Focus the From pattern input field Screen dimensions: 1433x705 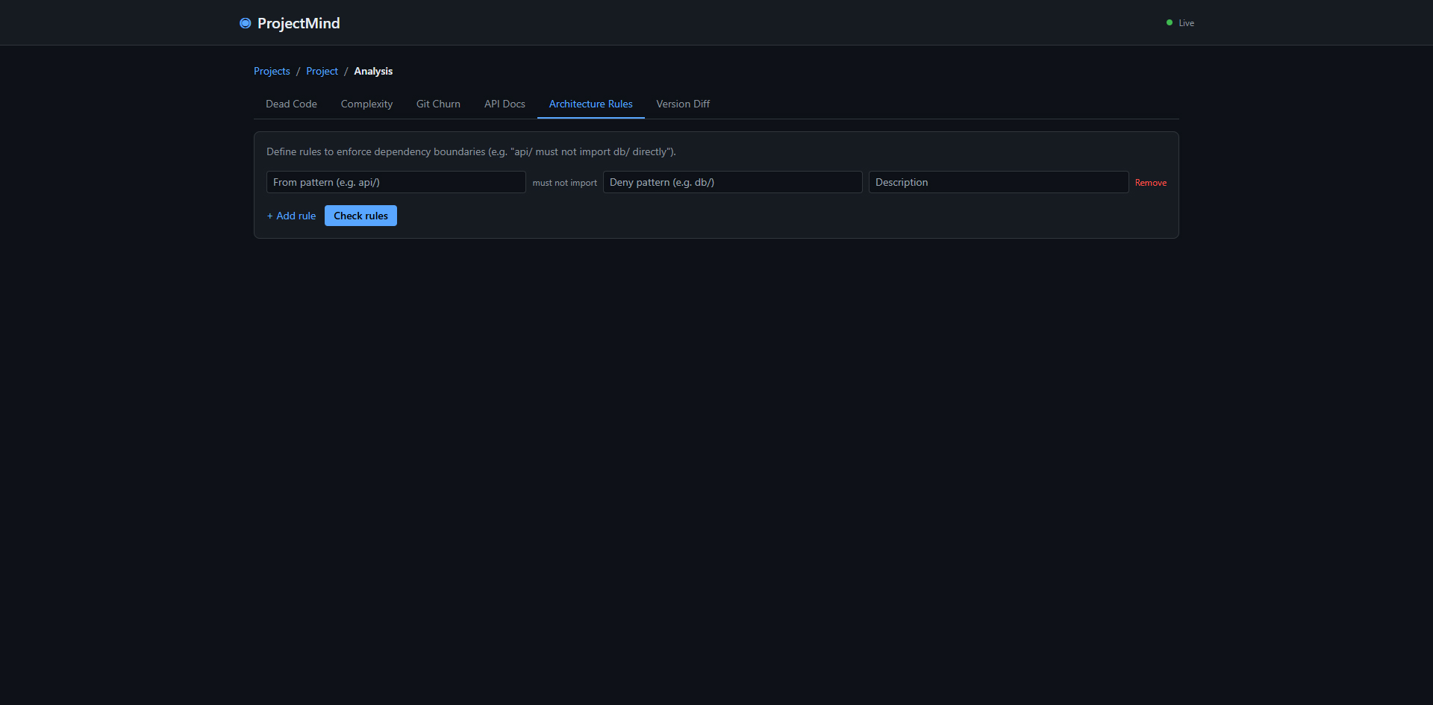[x=396, y=182]
